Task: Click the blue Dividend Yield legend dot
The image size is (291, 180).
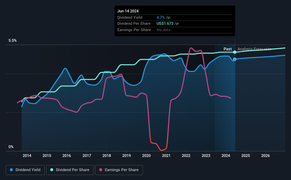Action: click(11, 170)
